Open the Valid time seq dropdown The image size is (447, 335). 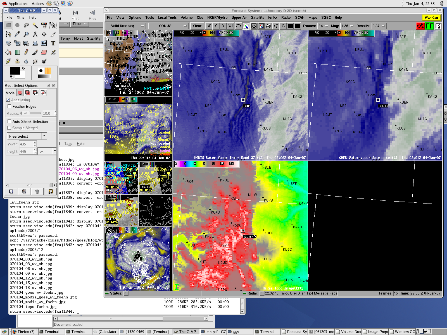[x=126, y=26]
